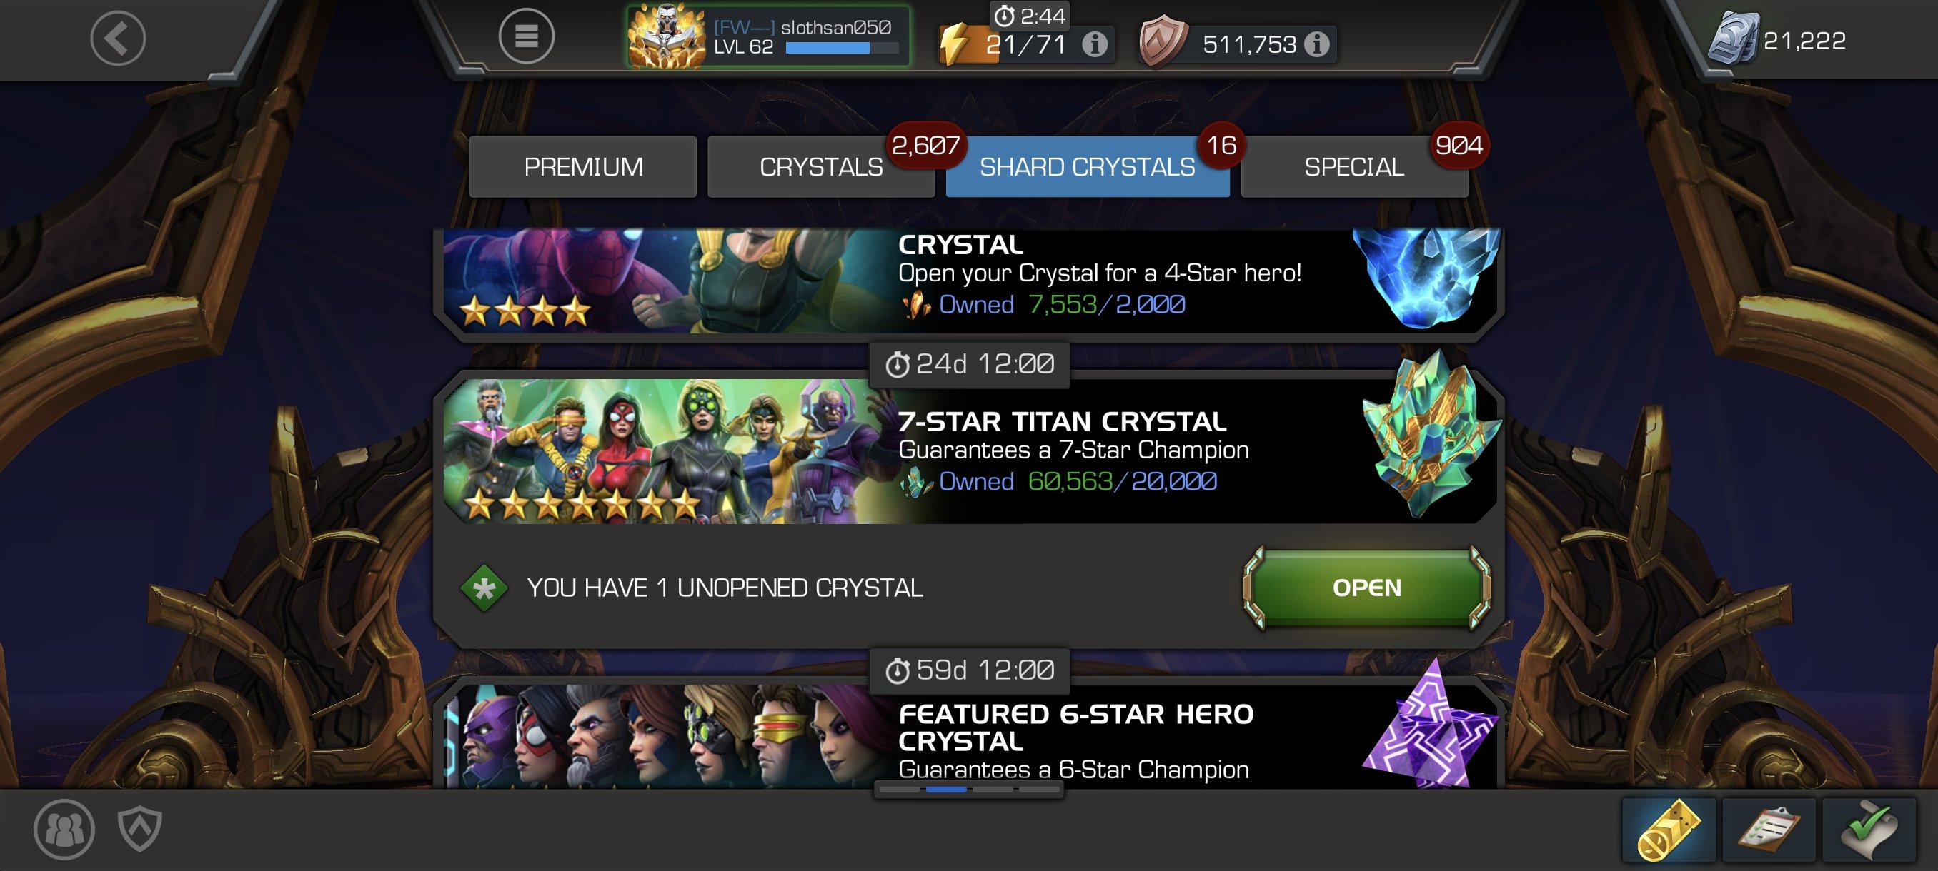Select the Special tab
Viewport: 1938px width, 871px height.
1354,167
